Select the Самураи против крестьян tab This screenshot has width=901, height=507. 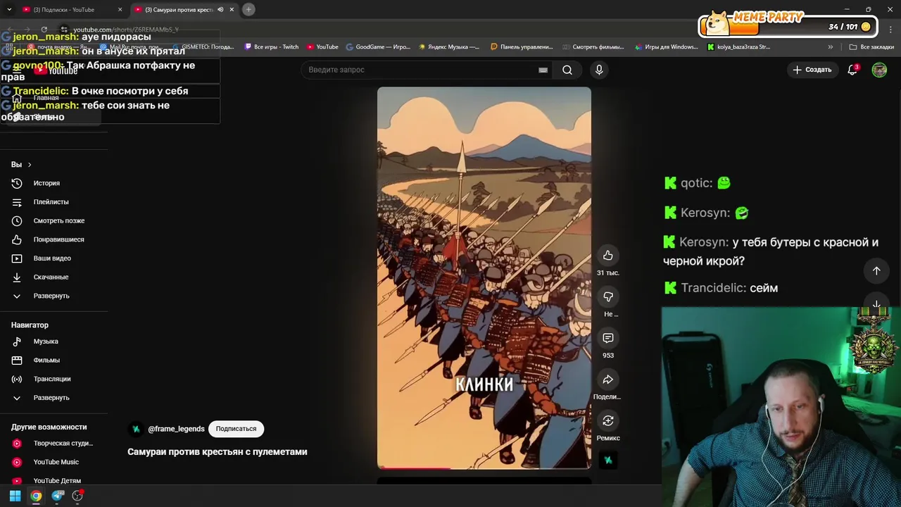click(178, 10)
